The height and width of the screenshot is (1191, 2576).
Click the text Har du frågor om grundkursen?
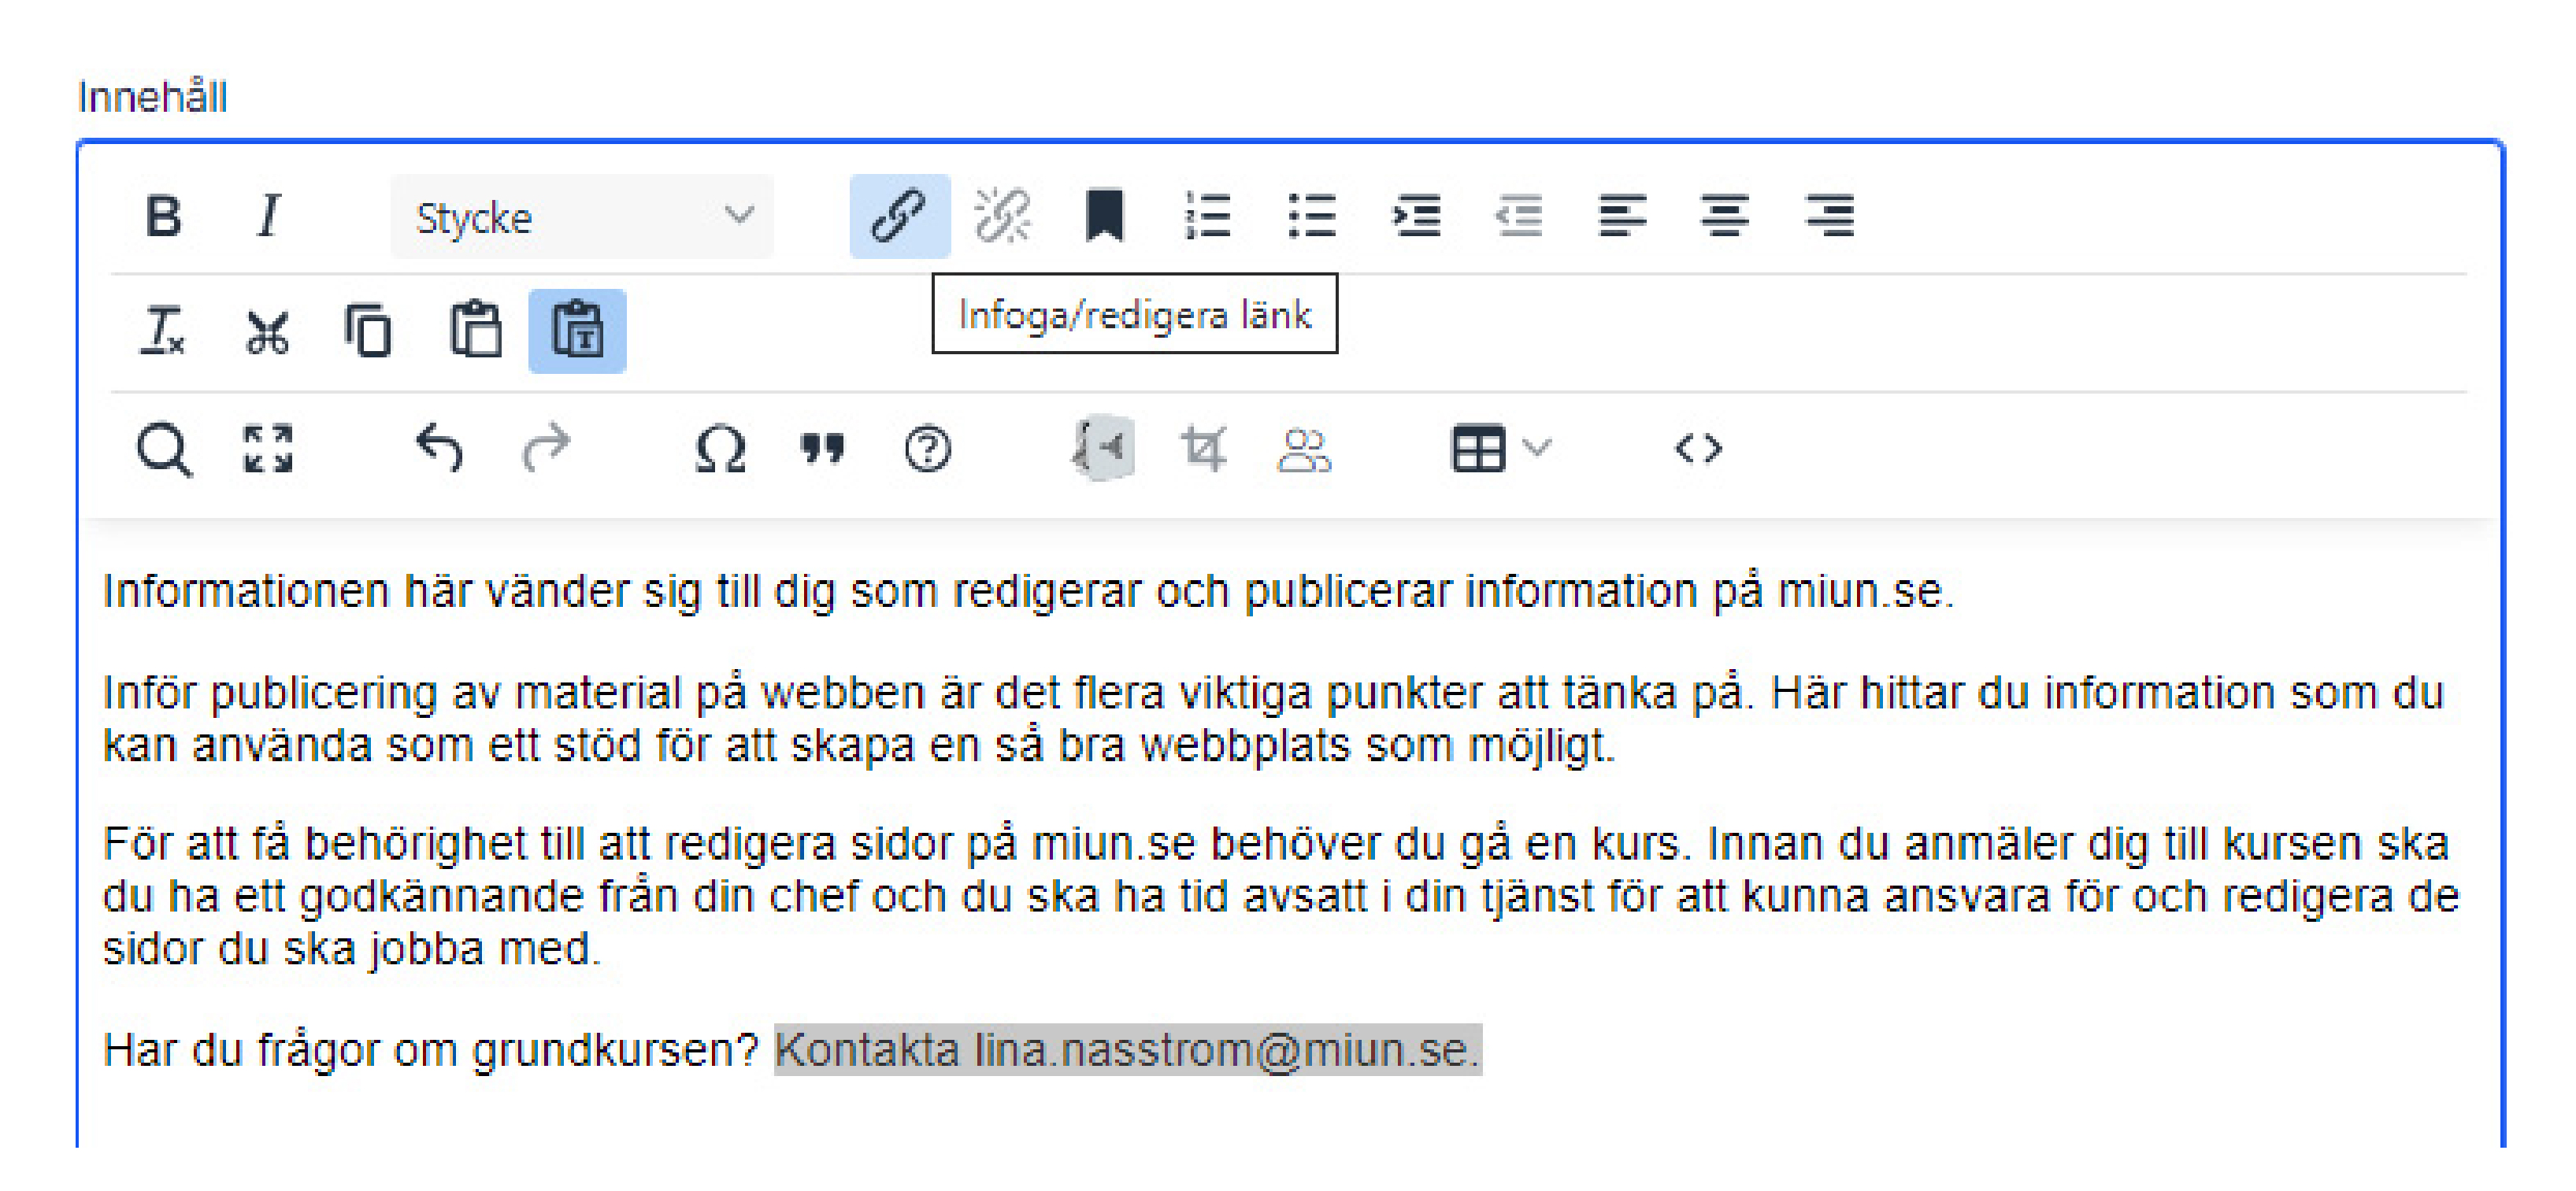431,1051
